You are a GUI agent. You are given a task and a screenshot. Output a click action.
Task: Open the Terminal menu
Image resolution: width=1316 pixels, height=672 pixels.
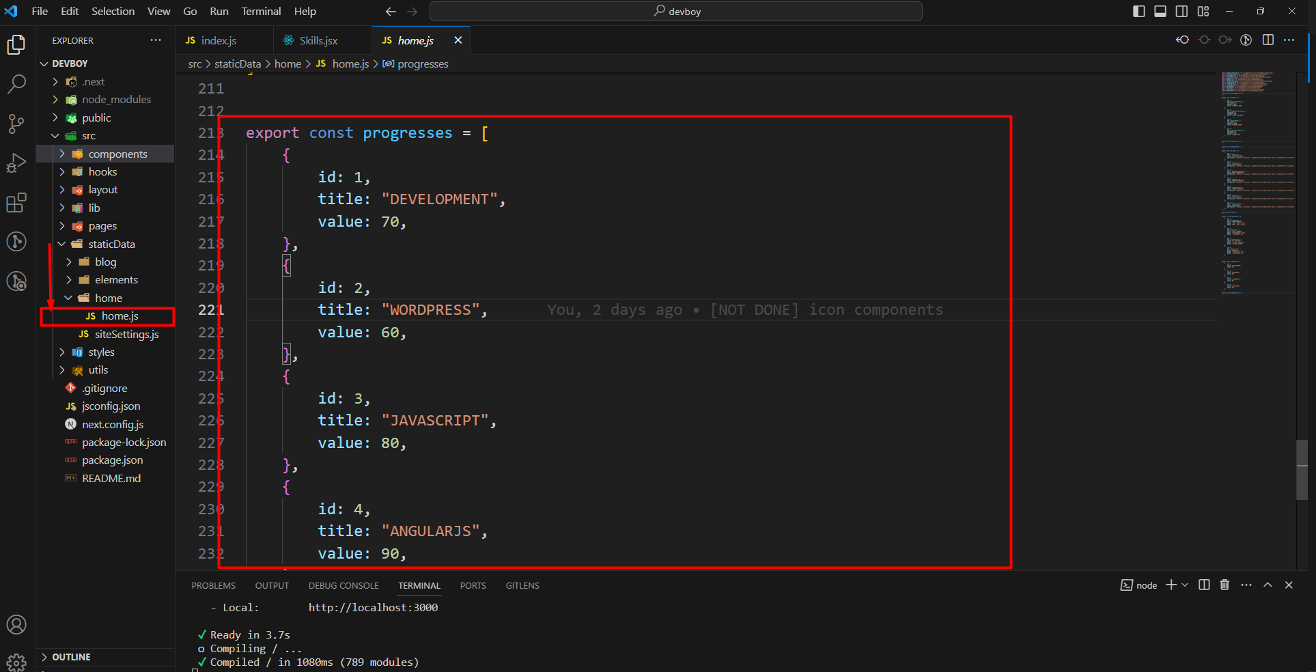click(x=260, y=12)
